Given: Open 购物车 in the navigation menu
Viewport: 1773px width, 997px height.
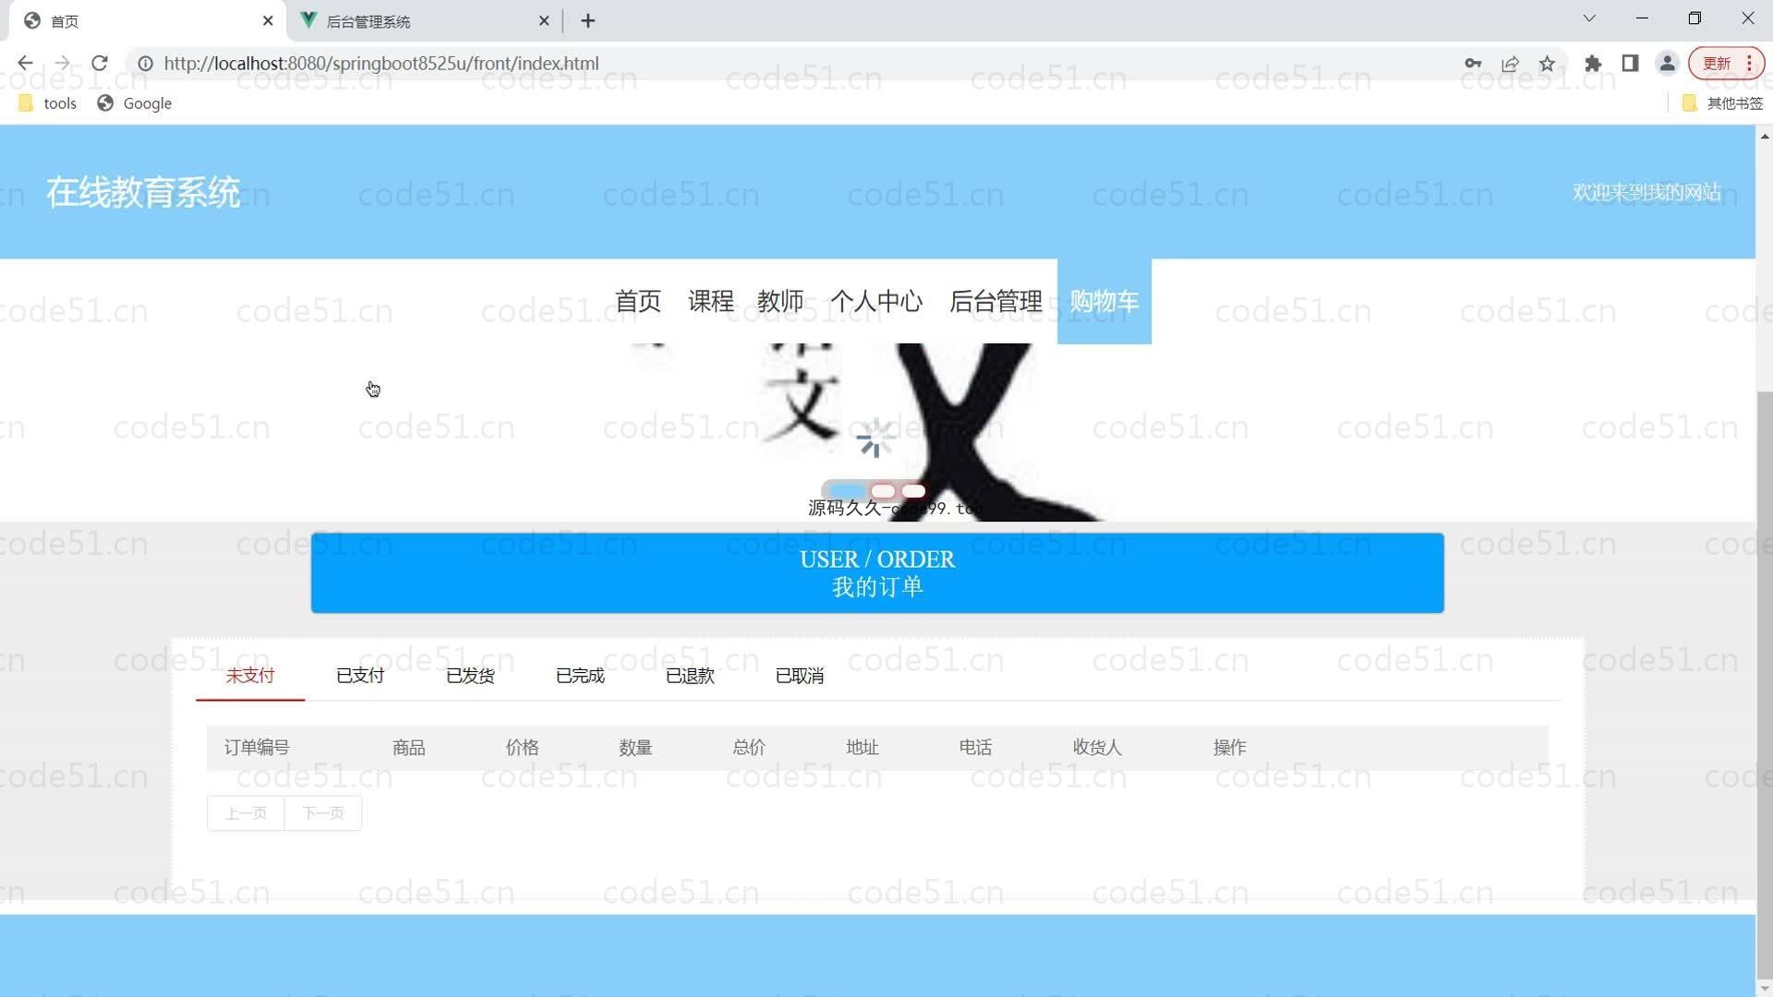Looking at the screenshot, I should coord(1104,301).
